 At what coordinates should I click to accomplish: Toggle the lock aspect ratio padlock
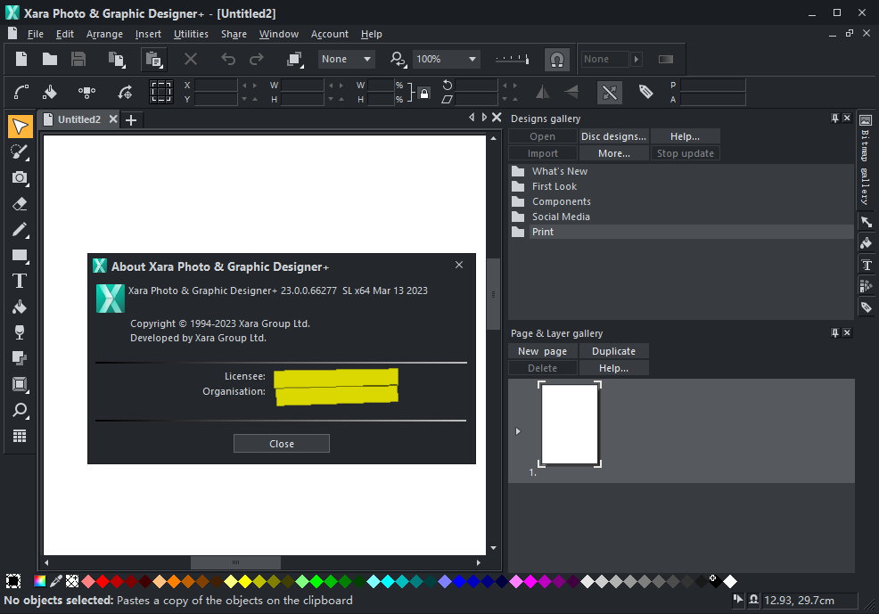pos(423,93)
